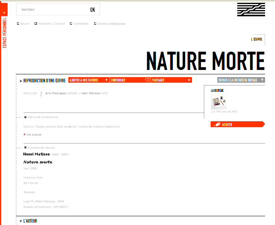Click the arrow icon beside Reproduction d'une œuvre
The image size is (275, 225).
(21, 80)
